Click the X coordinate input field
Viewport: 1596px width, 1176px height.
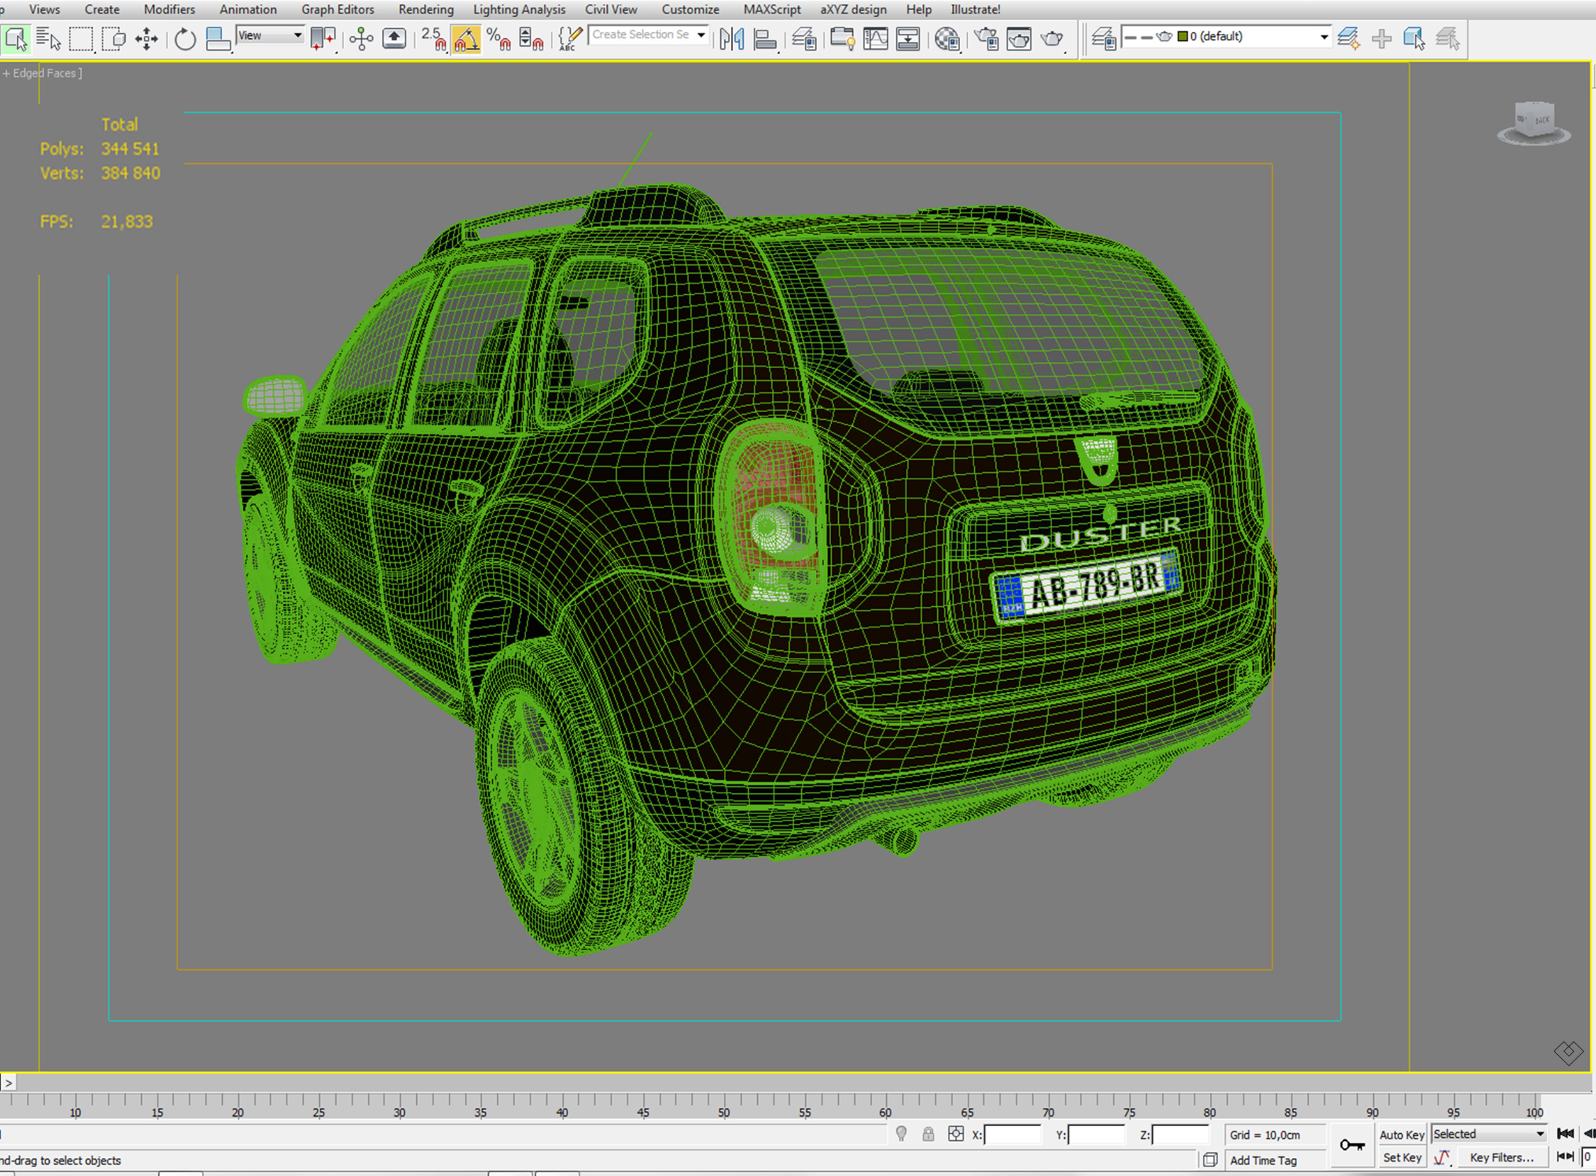pyautogui.click(x=1011, y=1135)
